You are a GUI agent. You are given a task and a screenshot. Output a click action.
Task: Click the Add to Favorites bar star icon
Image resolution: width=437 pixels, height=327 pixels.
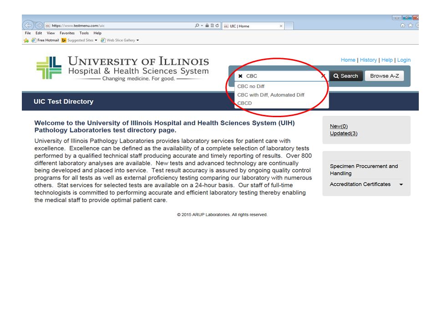click(x=26, y=40)
